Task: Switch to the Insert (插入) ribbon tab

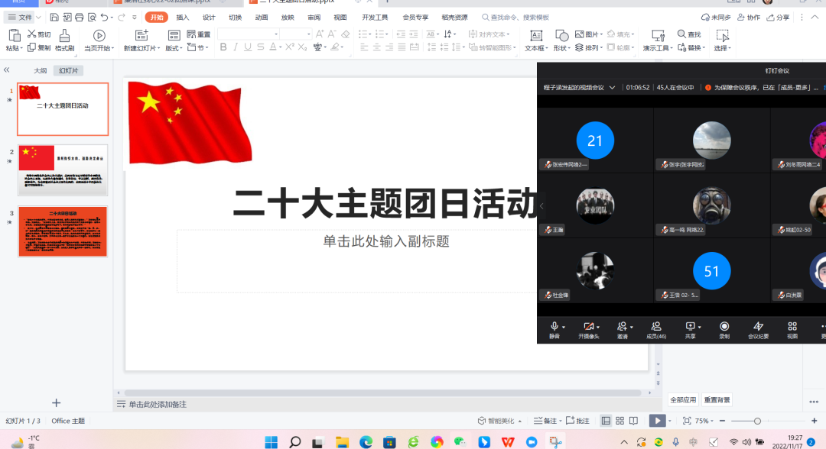Action: [183, 17]
